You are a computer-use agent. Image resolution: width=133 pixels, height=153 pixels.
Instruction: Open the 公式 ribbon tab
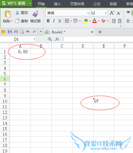coord(97,4)
